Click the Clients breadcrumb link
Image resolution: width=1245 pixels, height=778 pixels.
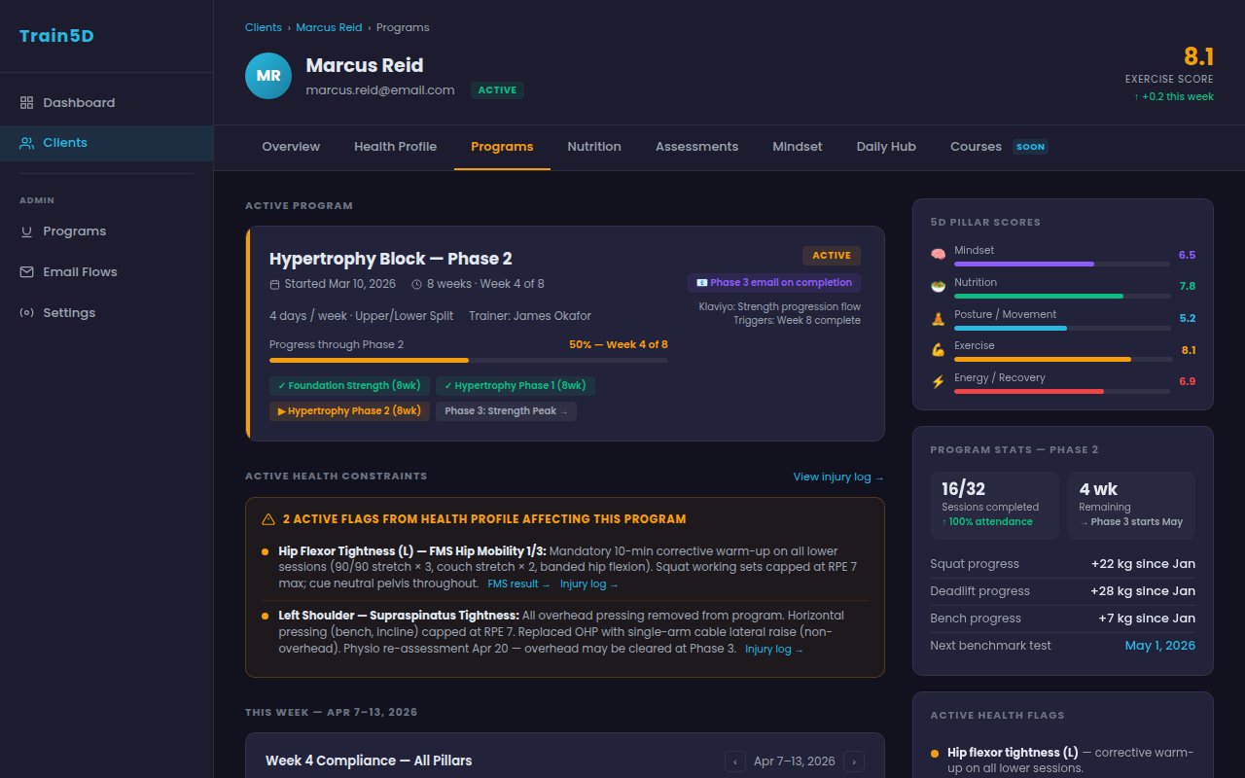(x=264, y=27)
